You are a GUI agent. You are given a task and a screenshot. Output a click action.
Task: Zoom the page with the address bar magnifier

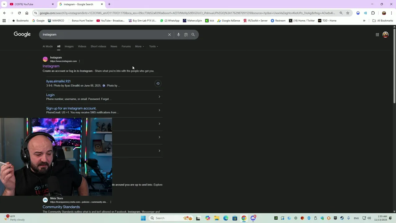tap(341, 13)
